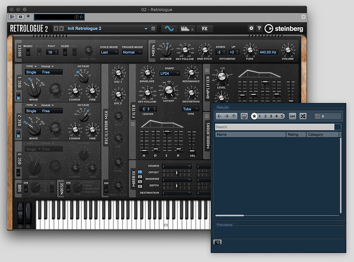The image size is (354, 262).
Task: Click the filter Cutoff knob
Action: pos(169,90)
